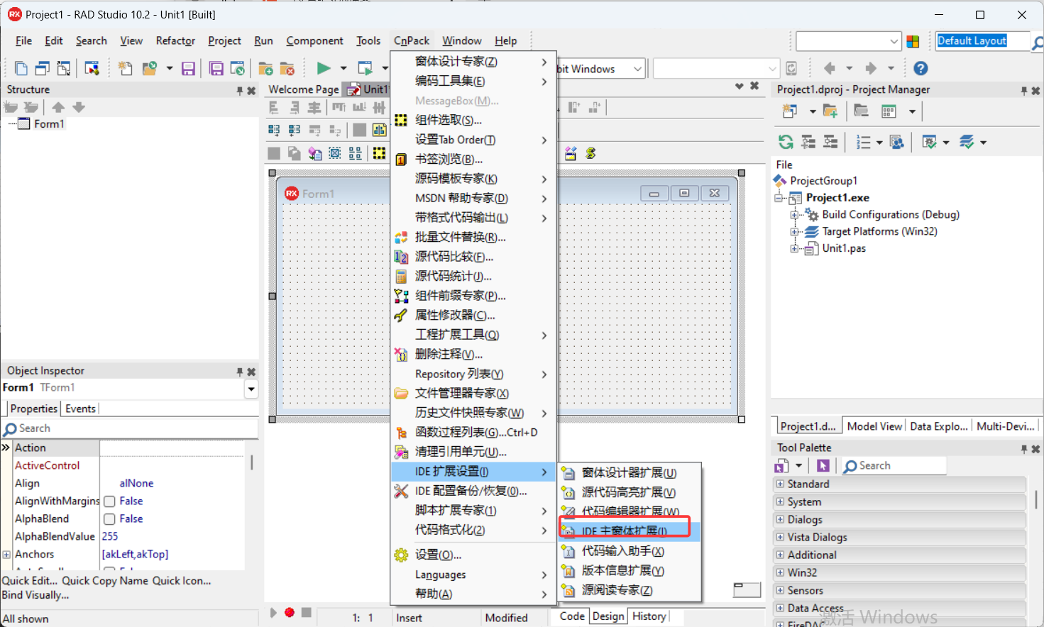Screen dimensions: 1044x627
Task: Expand the Standard palette category
Action: [x=780, y=484]
